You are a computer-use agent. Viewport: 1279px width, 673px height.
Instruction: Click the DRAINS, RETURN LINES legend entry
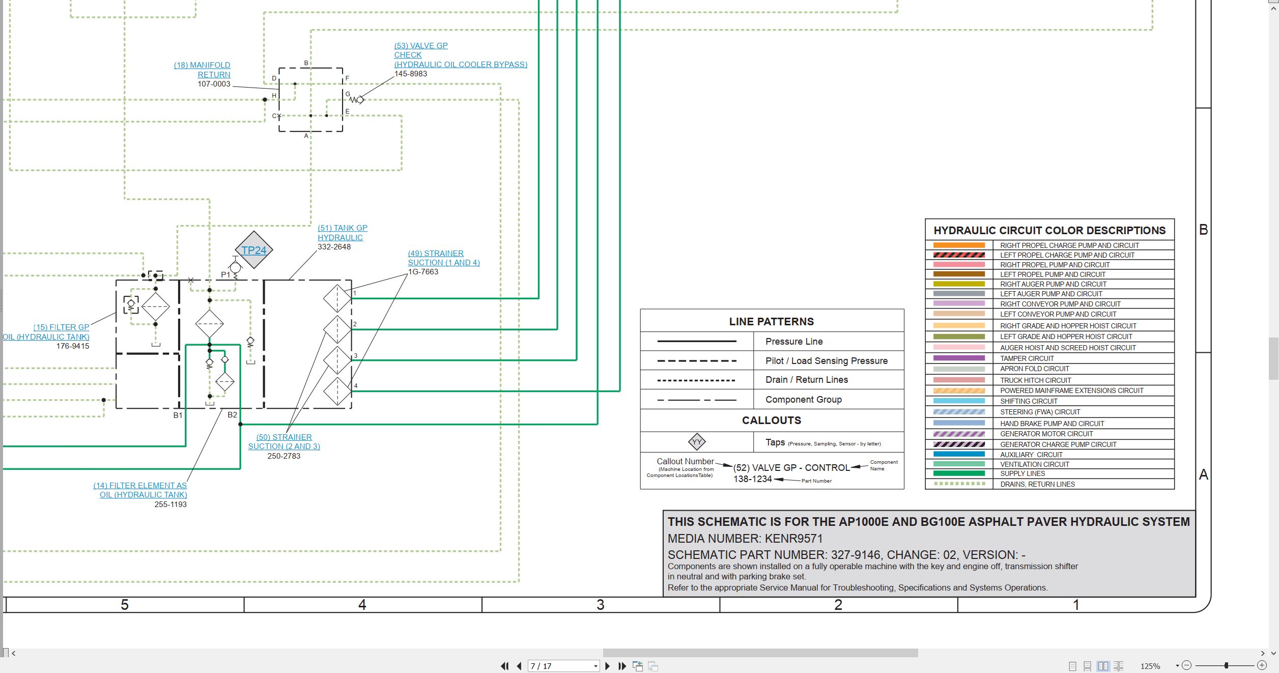click(x=1037, y=484)
